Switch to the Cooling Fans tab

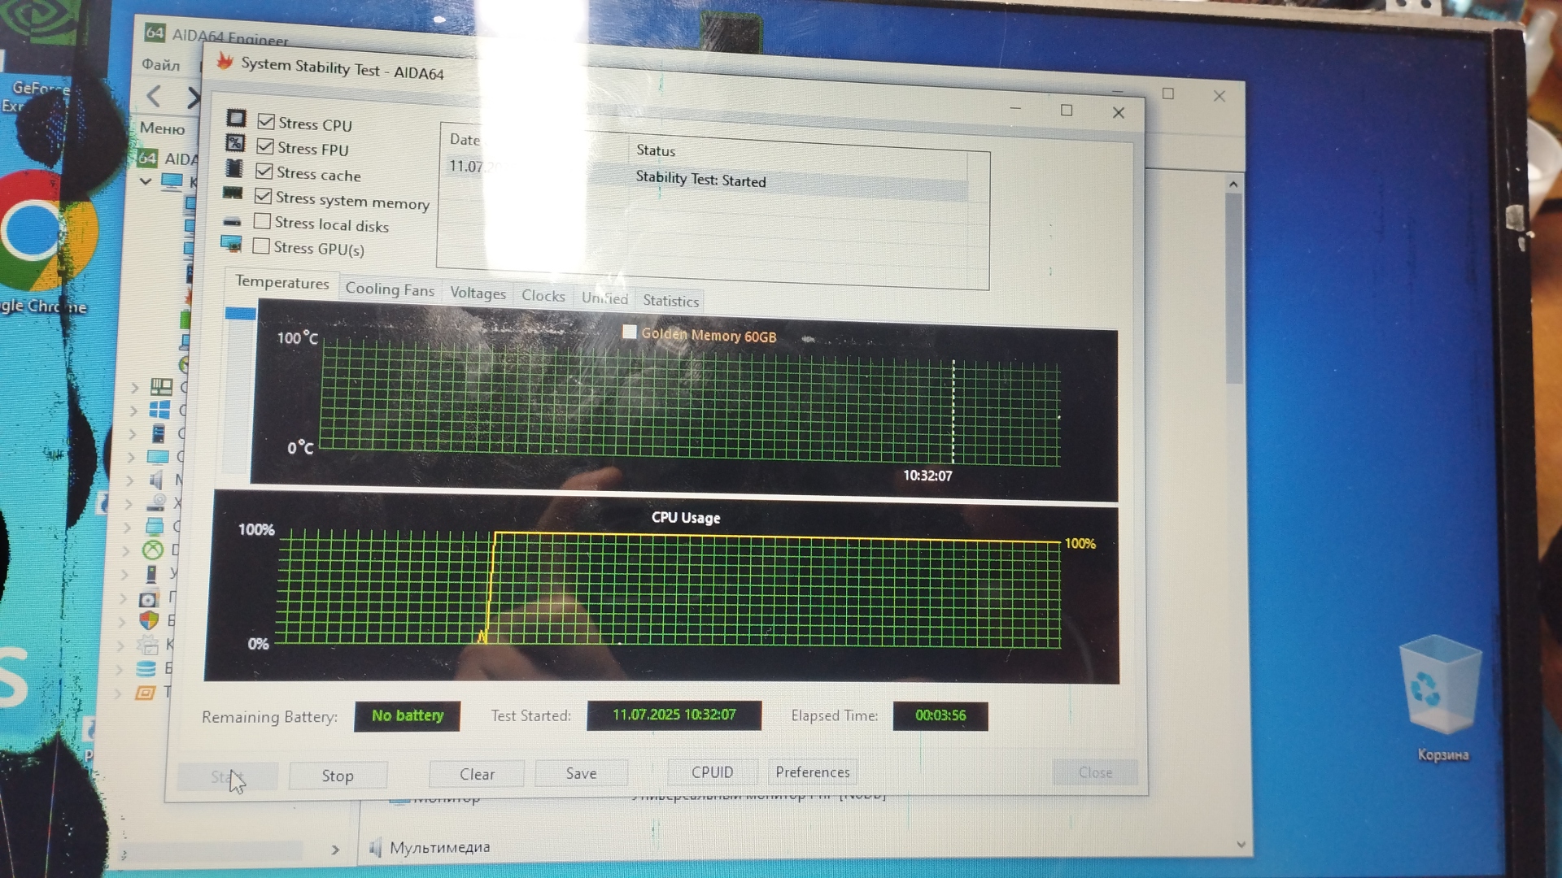390,289
